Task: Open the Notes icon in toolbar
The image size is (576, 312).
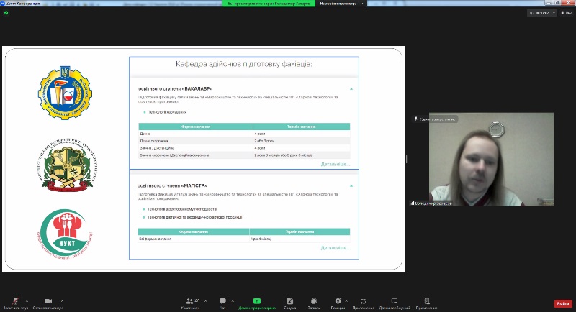Action: 426,303
